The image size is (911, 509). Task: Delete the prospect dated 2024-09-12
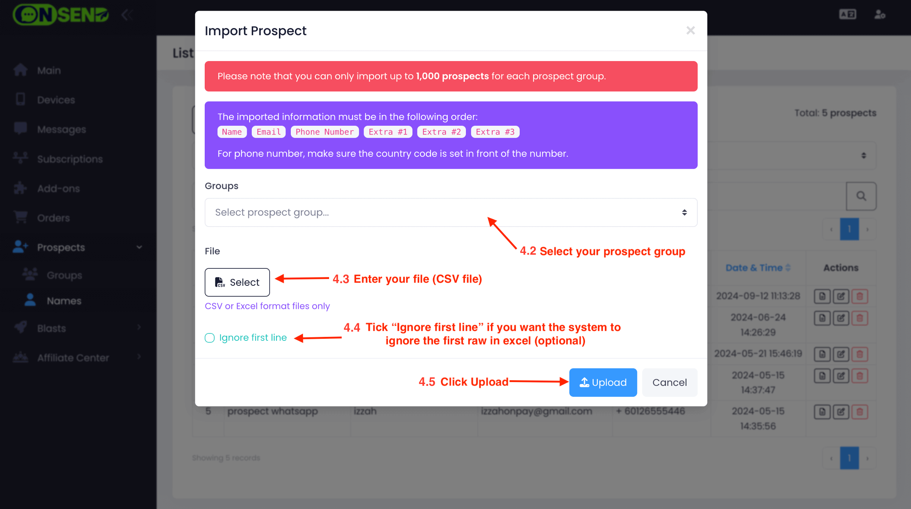tap(859, 296)
